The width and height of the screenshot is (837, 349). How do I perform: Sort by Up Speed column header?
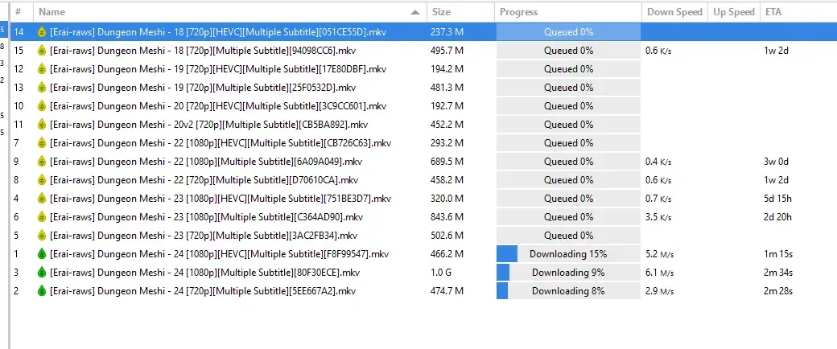click(x=734, y=12)
